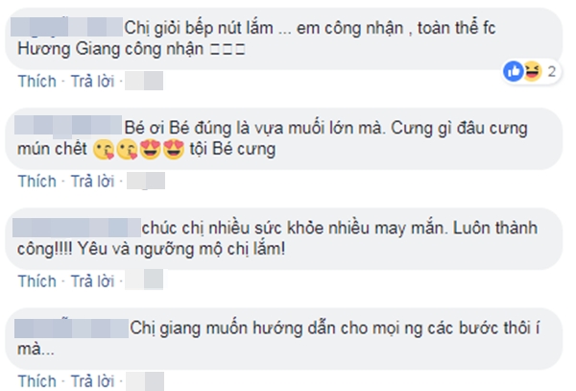
Task: Click the laughing haha reaction icon
Action: click(532, 71)
